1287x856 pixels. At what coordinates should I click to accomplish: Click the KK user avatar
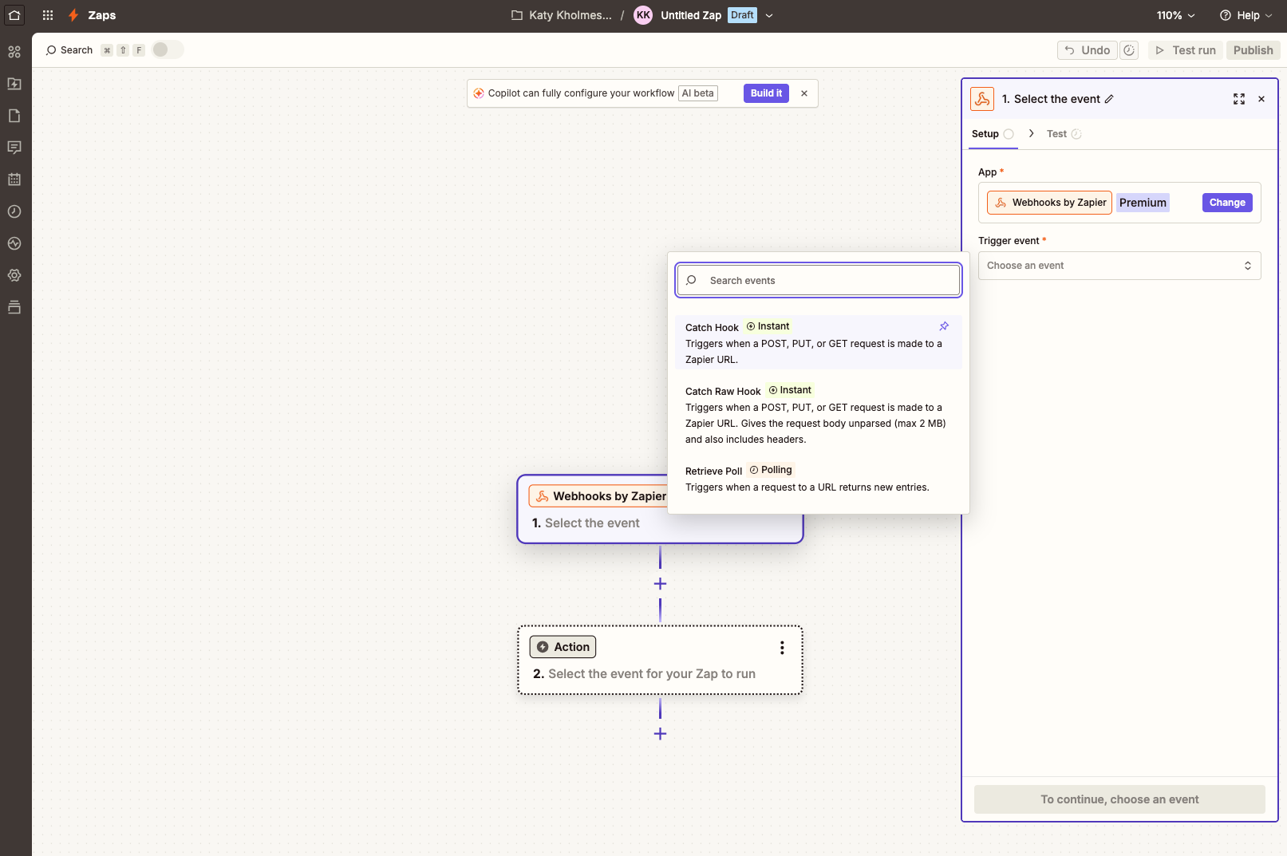643,15
